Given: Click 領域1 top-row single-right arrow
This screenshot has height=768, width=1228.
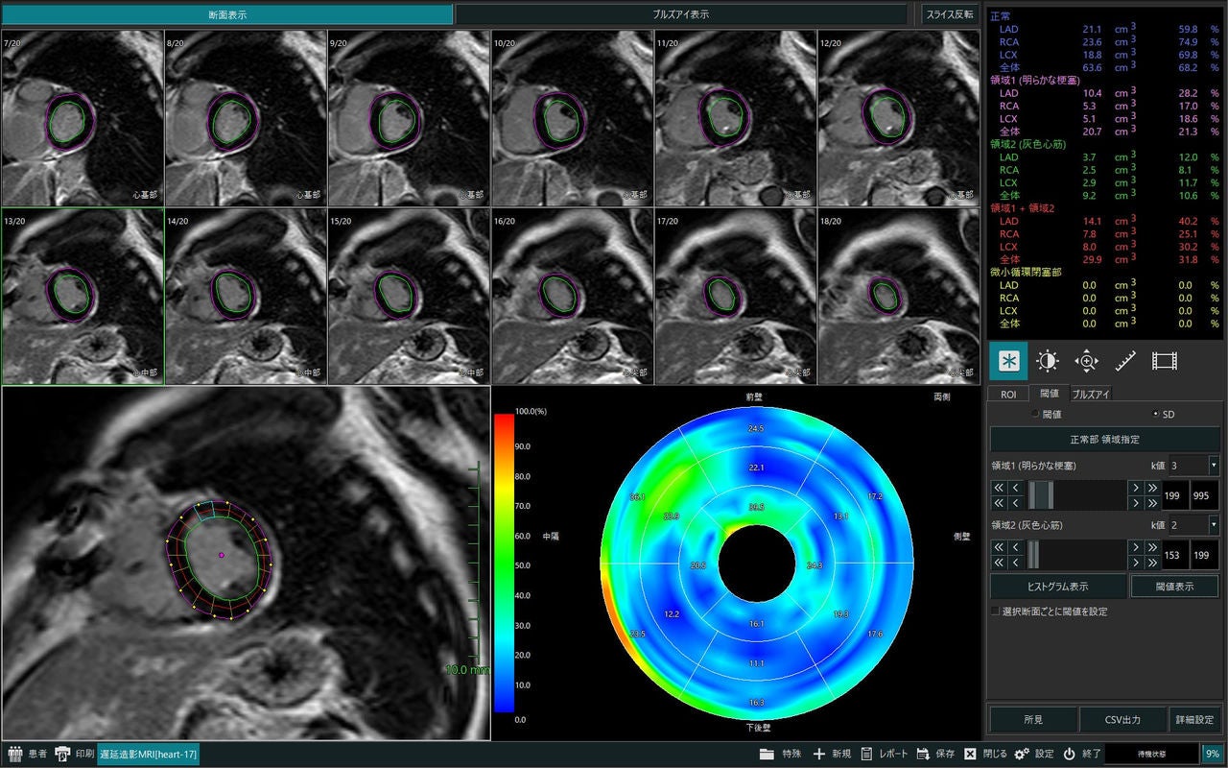Looking at the screenshot, I should point(1137,488).
